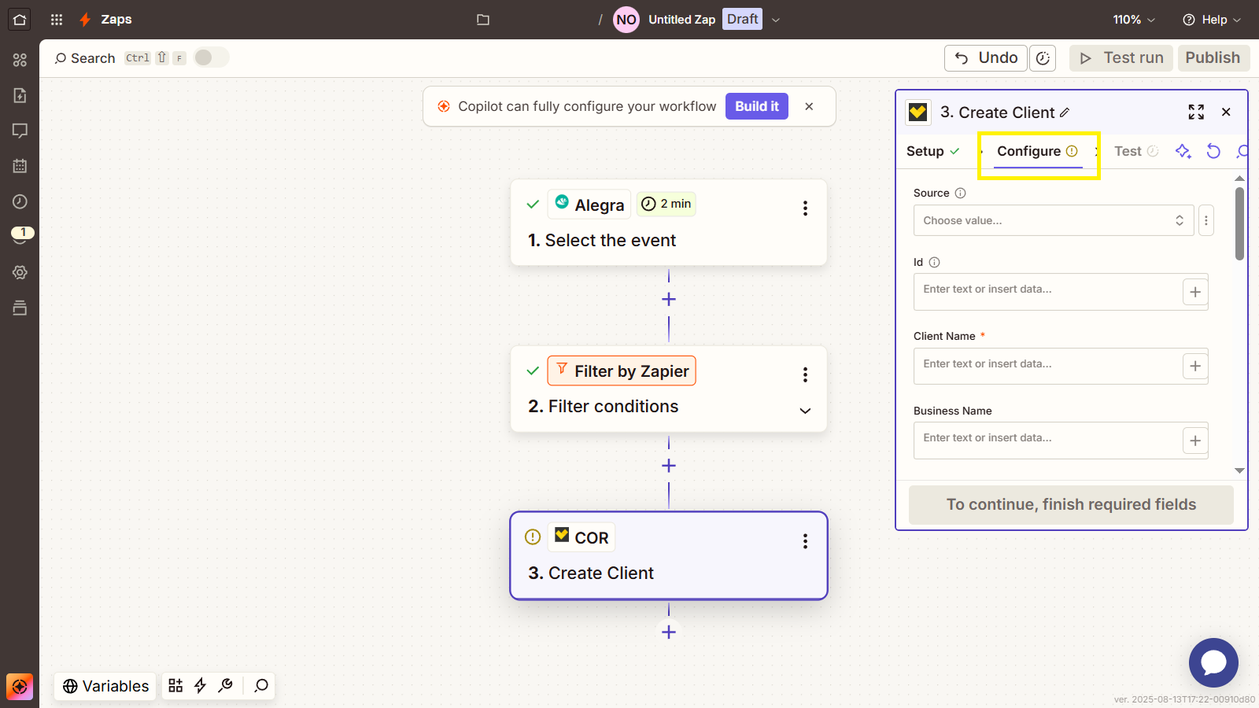Open the components icon in bottom toolbar
This screenshot has height=708, width=1259.
pyautogui.click(x=175, y=686)
